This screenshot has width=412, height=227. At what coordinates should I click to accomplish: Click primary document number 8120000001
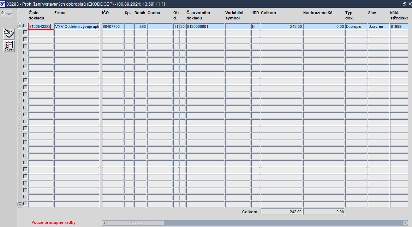coord(205,26)
